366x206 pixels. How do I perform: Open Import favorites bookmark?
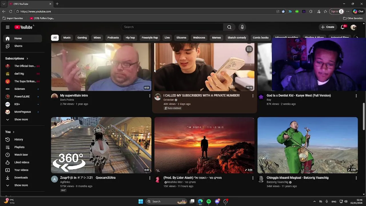coord(13,18)
